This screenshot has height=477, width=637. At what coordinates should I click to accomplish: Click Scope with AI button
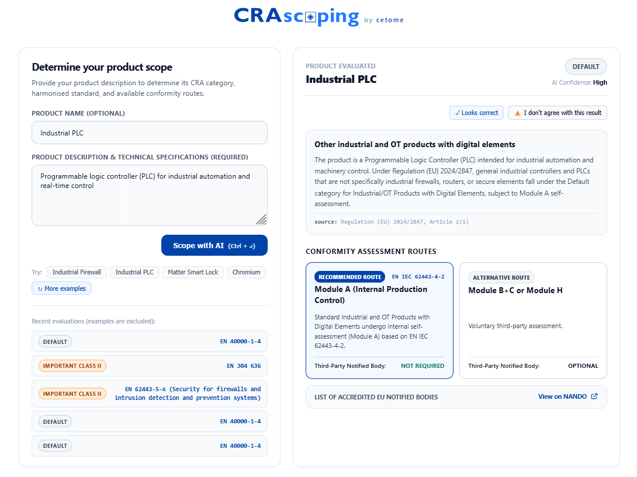tap(214, 245)
